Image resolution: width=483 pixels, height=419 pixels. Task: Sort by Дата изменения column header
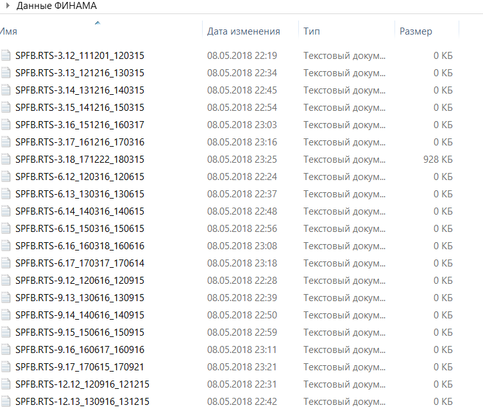pyautogui.click(x=243, y=31)
